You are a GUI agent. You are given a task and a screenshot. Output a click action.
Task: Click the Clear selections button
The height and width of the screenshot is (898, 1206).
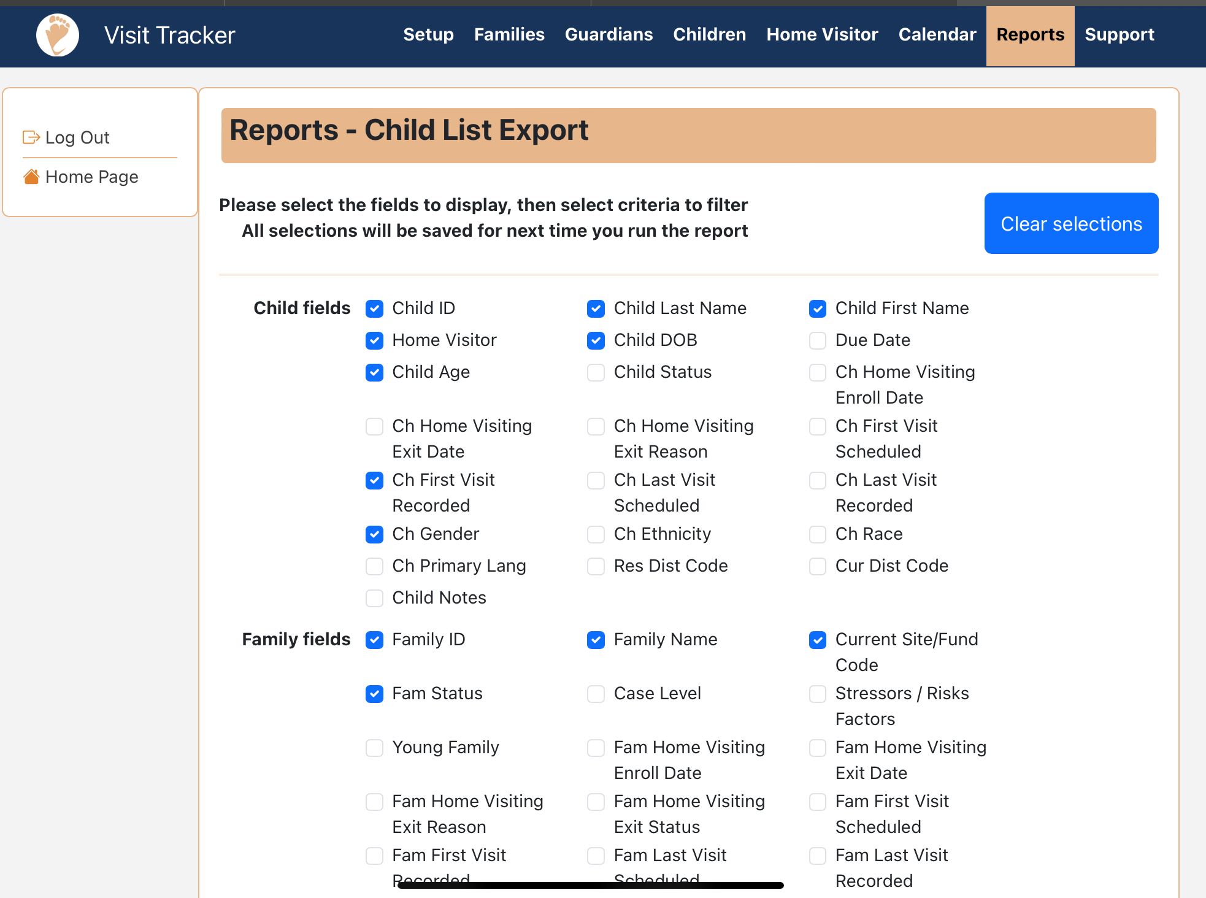point(1071,223)
